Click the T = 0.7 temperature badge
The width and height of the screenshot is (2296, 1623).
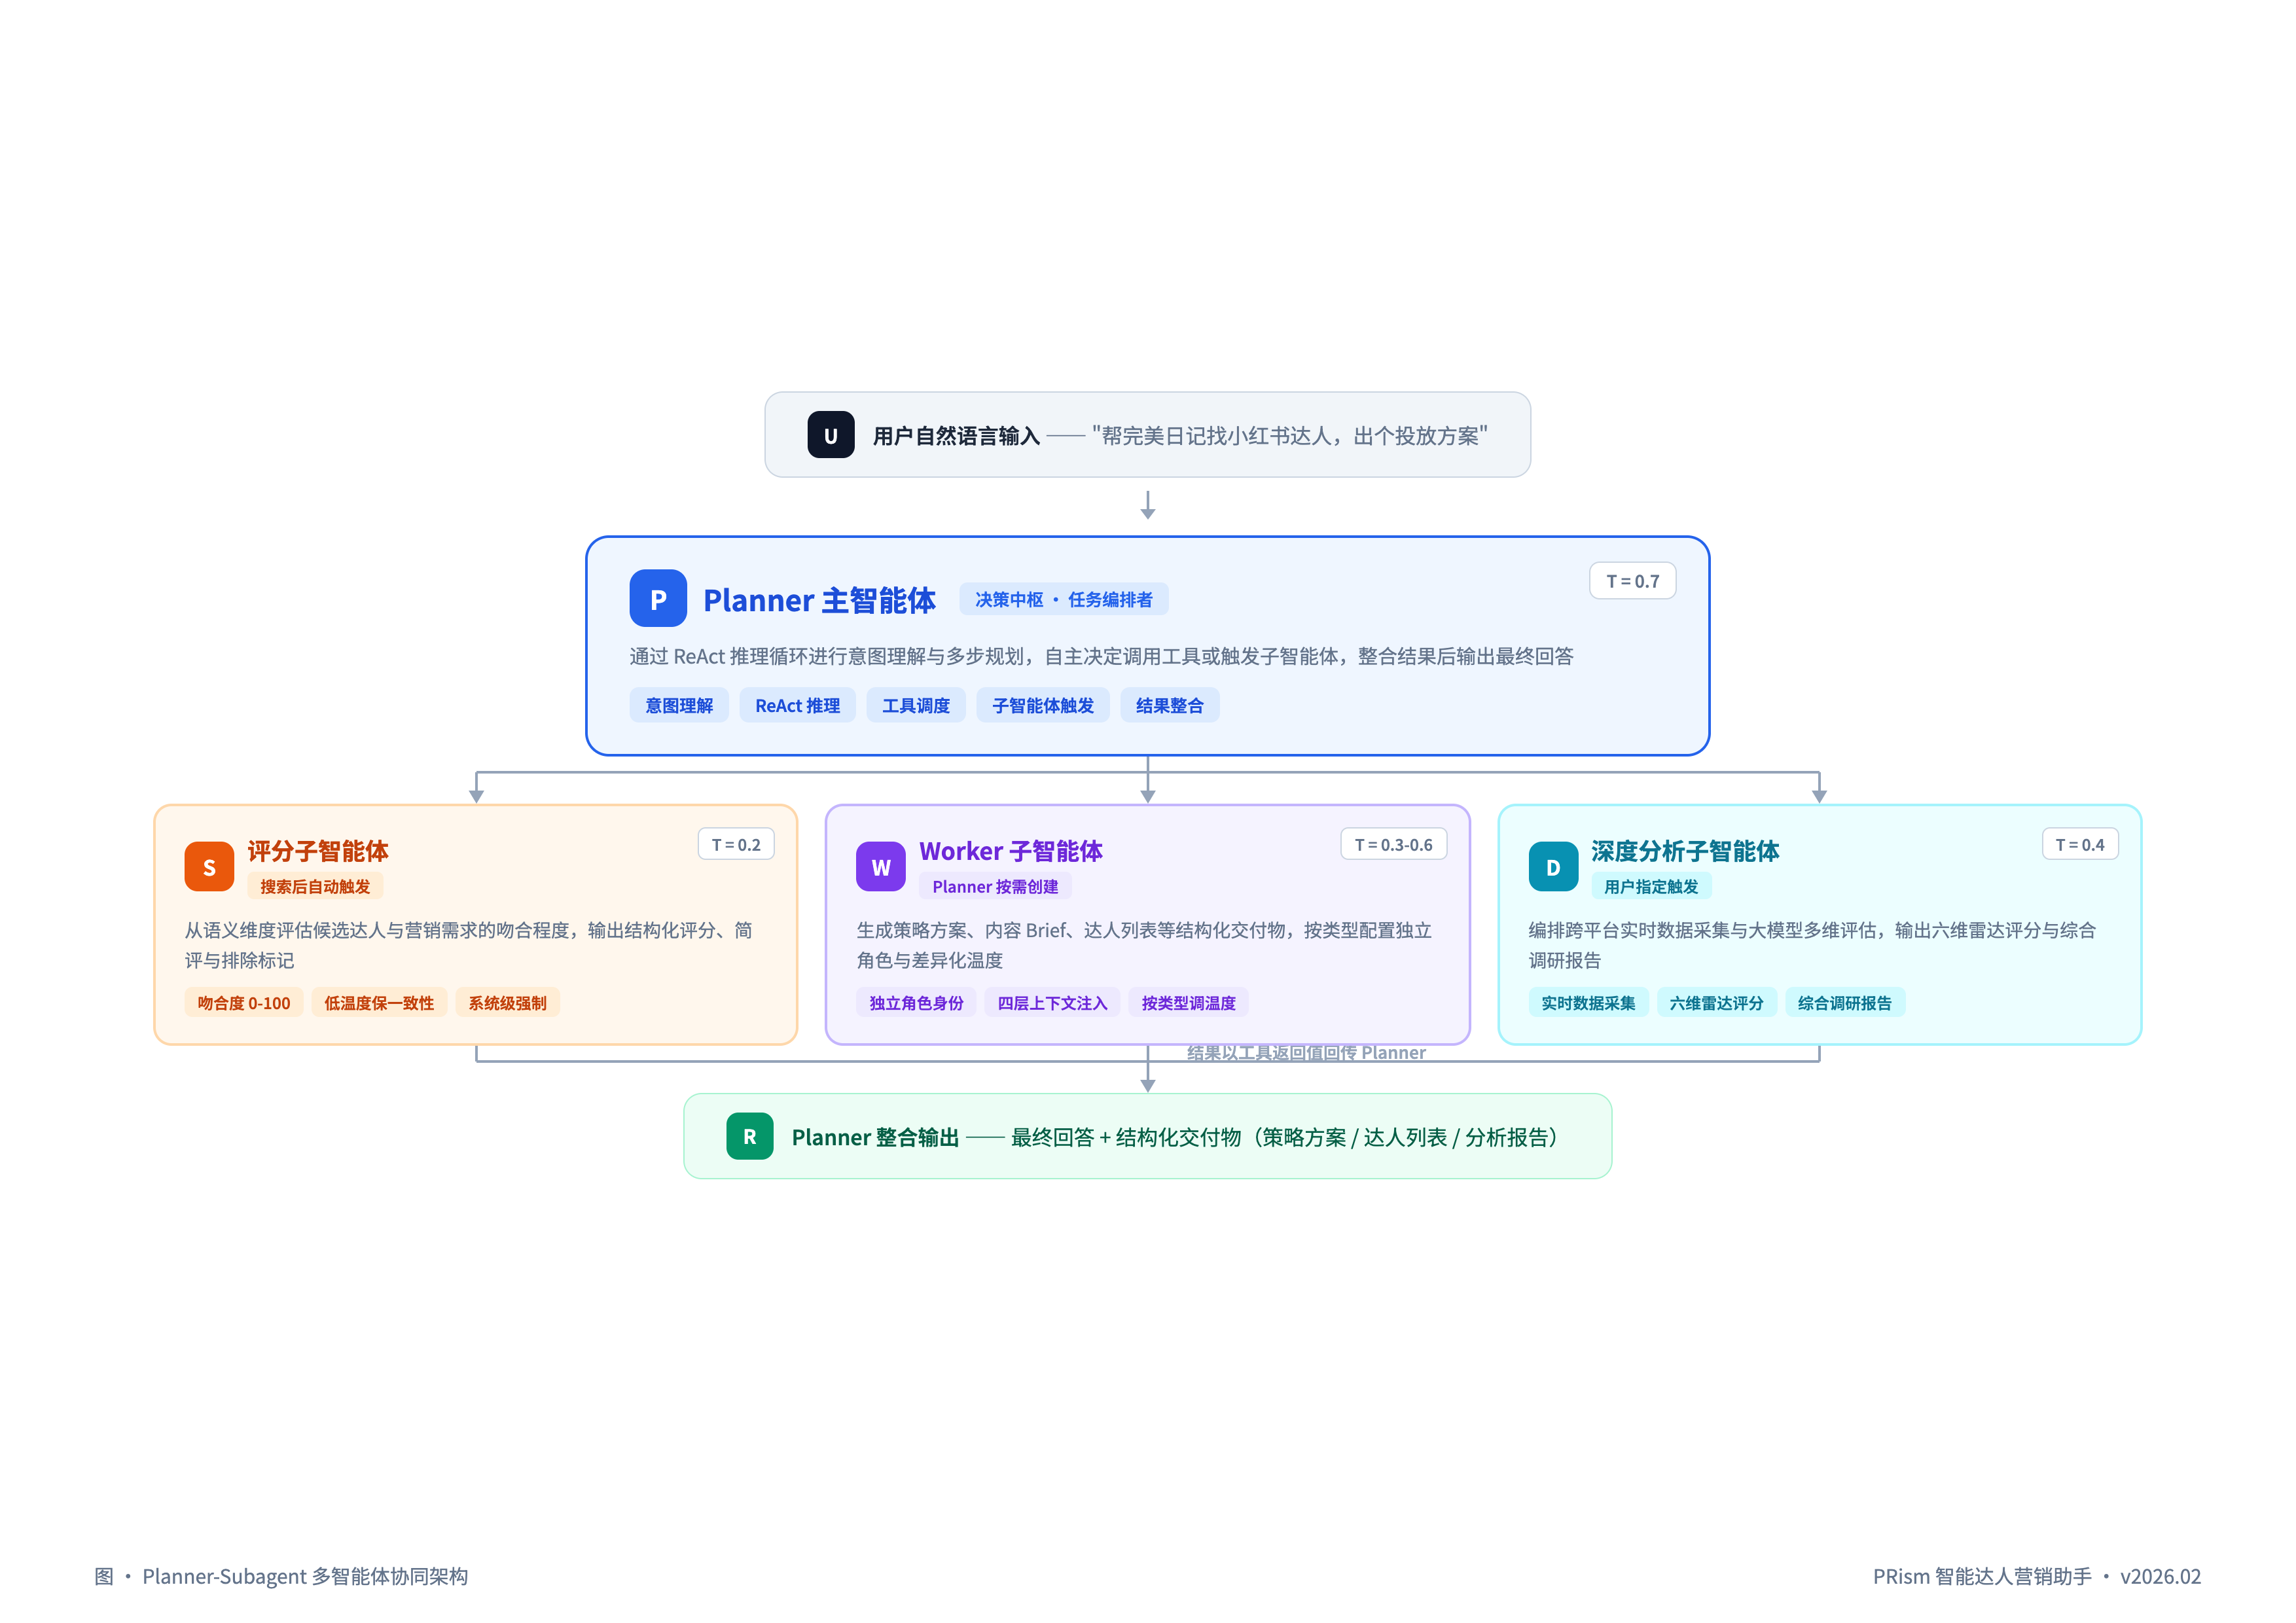tap(1633, 580)
